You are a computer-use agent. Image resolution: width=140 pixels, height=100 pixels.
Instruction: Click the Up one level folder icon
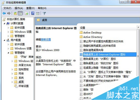(x=15, y=13)
